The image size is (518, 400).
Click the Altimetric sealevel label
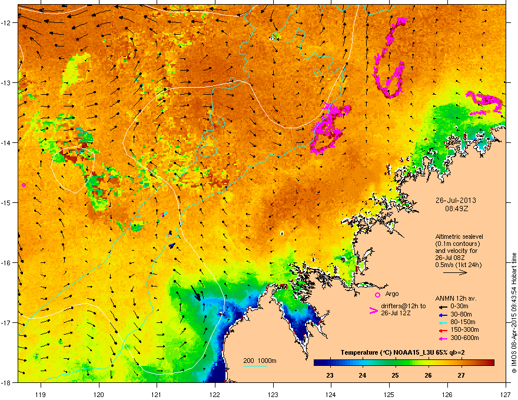[459, 236]
